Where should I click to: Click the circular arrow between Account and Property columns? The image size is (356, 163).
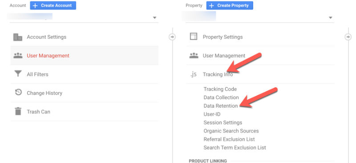click(172, 37)
